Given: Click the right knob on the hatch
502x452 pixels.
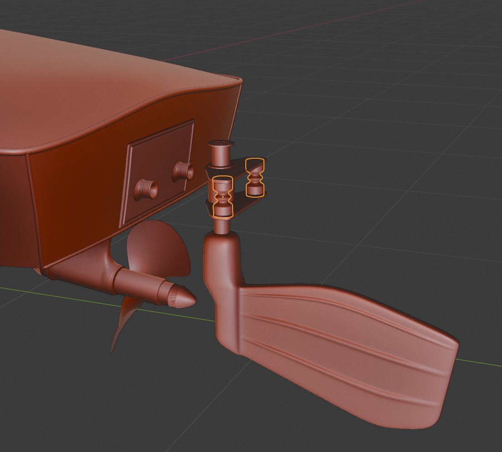Looking at the screenshot, I should pyautogui.click(x=183, y=171).
